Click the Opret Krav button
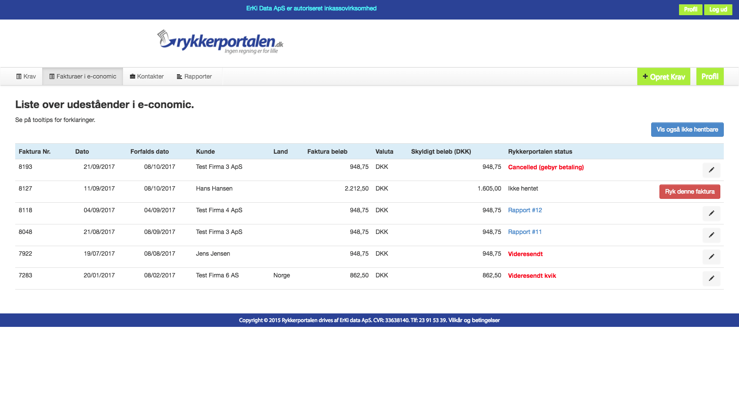Viewport: 739px width, 415px height. pos(663,77)
